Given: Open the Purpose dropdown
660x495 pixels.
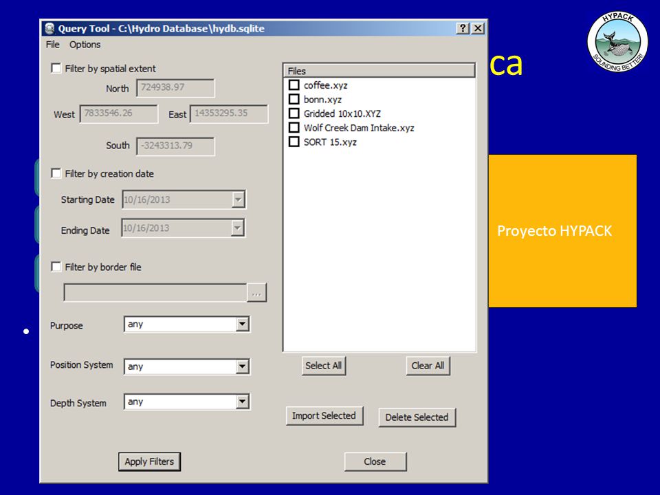Looking at the screenshot, I should tap(242, 324).
